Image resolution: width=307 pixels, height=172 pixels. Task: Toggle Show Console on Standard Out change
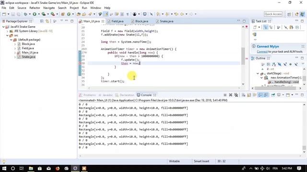point(260,95)
